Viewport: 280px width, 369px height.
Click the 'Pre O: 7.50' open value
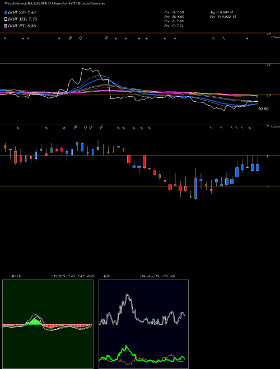(x=174, y=12)
